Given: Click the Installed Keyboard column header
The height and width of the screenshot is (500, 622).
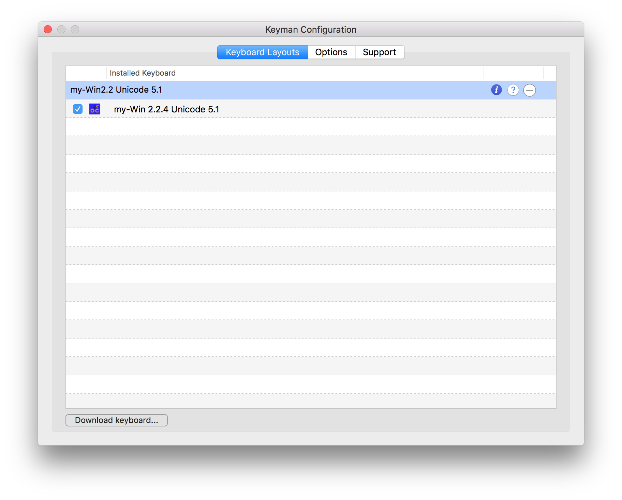Looking at the screenshot, I should pos(295,73).
